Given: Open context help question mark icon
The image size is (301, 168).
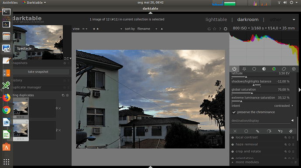Looking at the screenshot, I should tap(220, 29).
